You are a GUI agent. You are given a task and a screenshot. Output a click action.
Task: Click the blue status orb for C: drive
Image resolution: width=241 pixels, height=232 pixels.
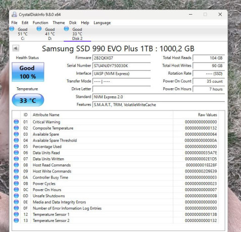click(x=12, y=29)
